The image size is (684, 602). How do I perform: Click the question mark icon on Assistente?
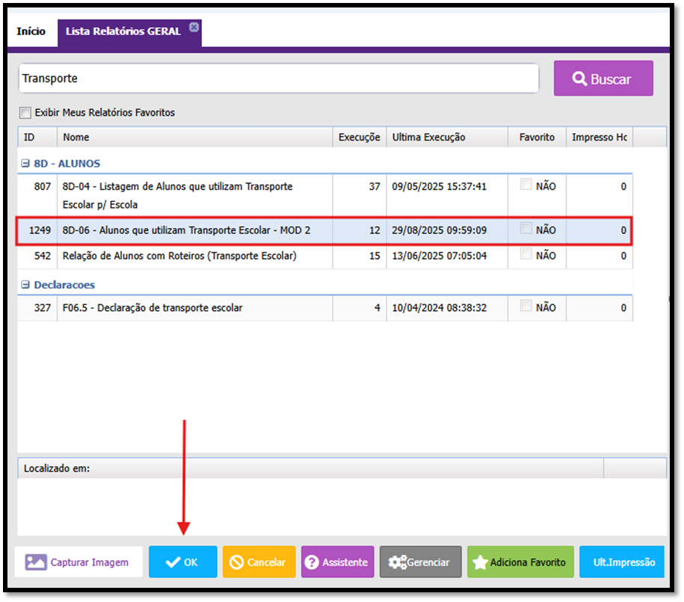pyautogui.click(x=312, y=562)
